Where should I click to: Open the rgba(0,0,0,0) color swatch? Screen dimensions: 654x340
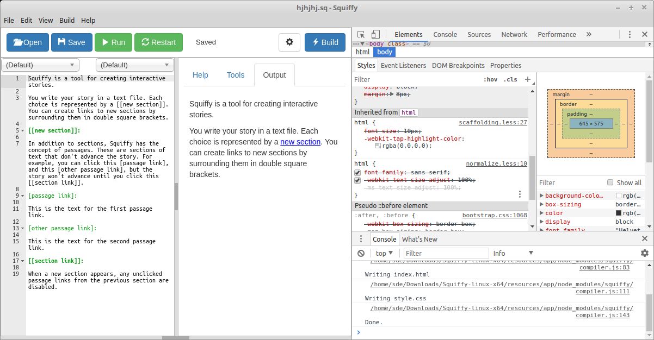coord(378,146)
